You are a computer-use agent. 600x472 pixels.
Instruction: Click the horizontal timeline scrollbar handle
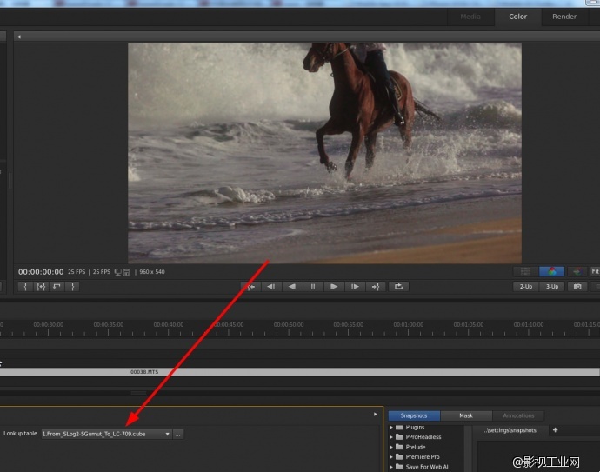[138, 393]
